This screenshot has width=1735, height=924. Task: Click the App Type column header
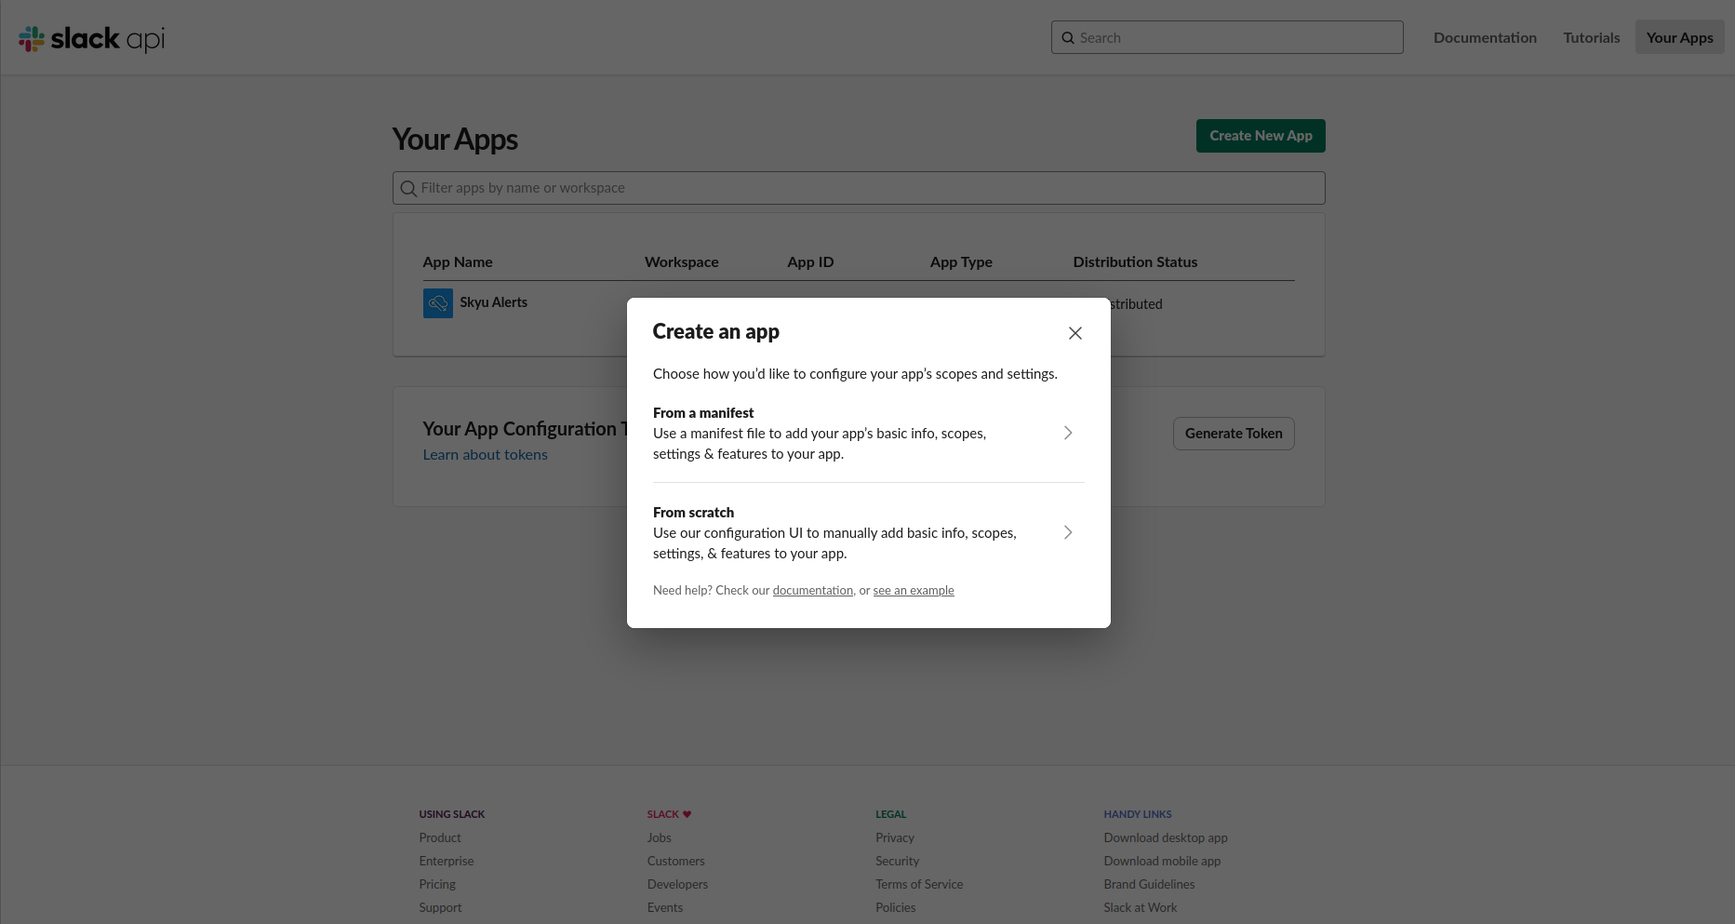[x=961, y=262]
